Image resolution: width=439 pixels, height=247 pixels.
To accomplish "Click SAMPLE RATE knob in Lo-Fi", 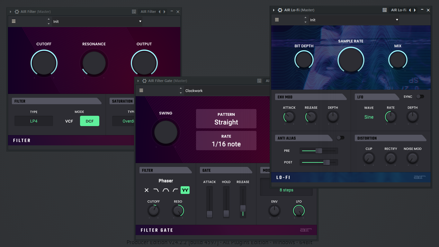I will [351, 60].
